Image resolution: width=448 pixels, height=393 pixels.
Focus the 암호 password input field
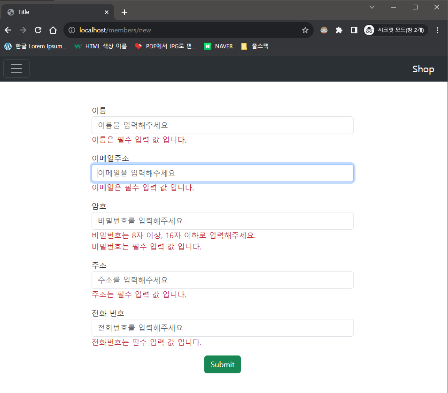[222, 221]
